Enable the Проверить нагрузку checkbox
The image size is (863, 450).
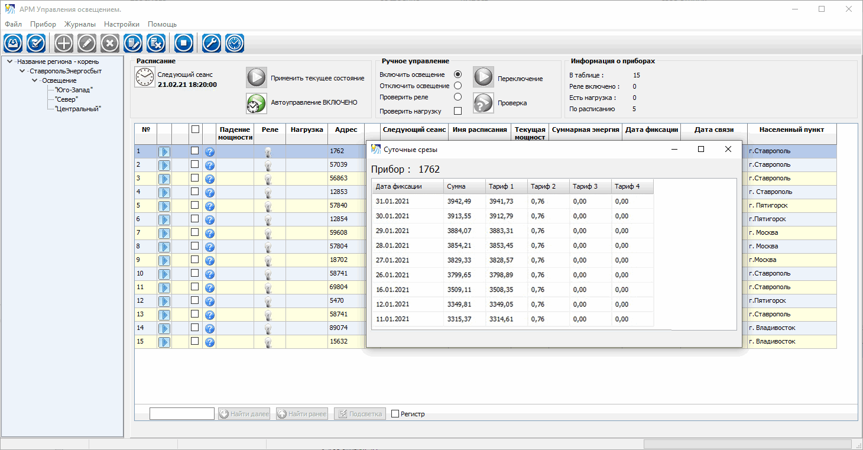tap(458, 111)
